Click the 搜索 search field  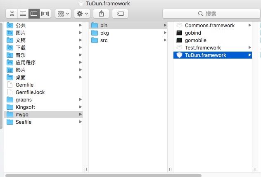(211, 14)
